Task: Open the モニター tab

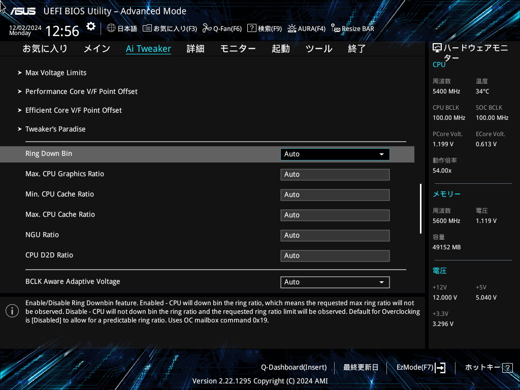Action: (x=238, y=49)
